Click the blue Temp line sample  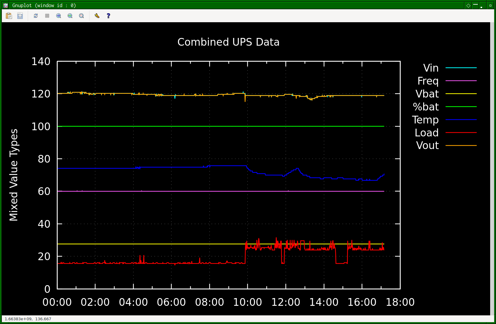pos(461,119)
